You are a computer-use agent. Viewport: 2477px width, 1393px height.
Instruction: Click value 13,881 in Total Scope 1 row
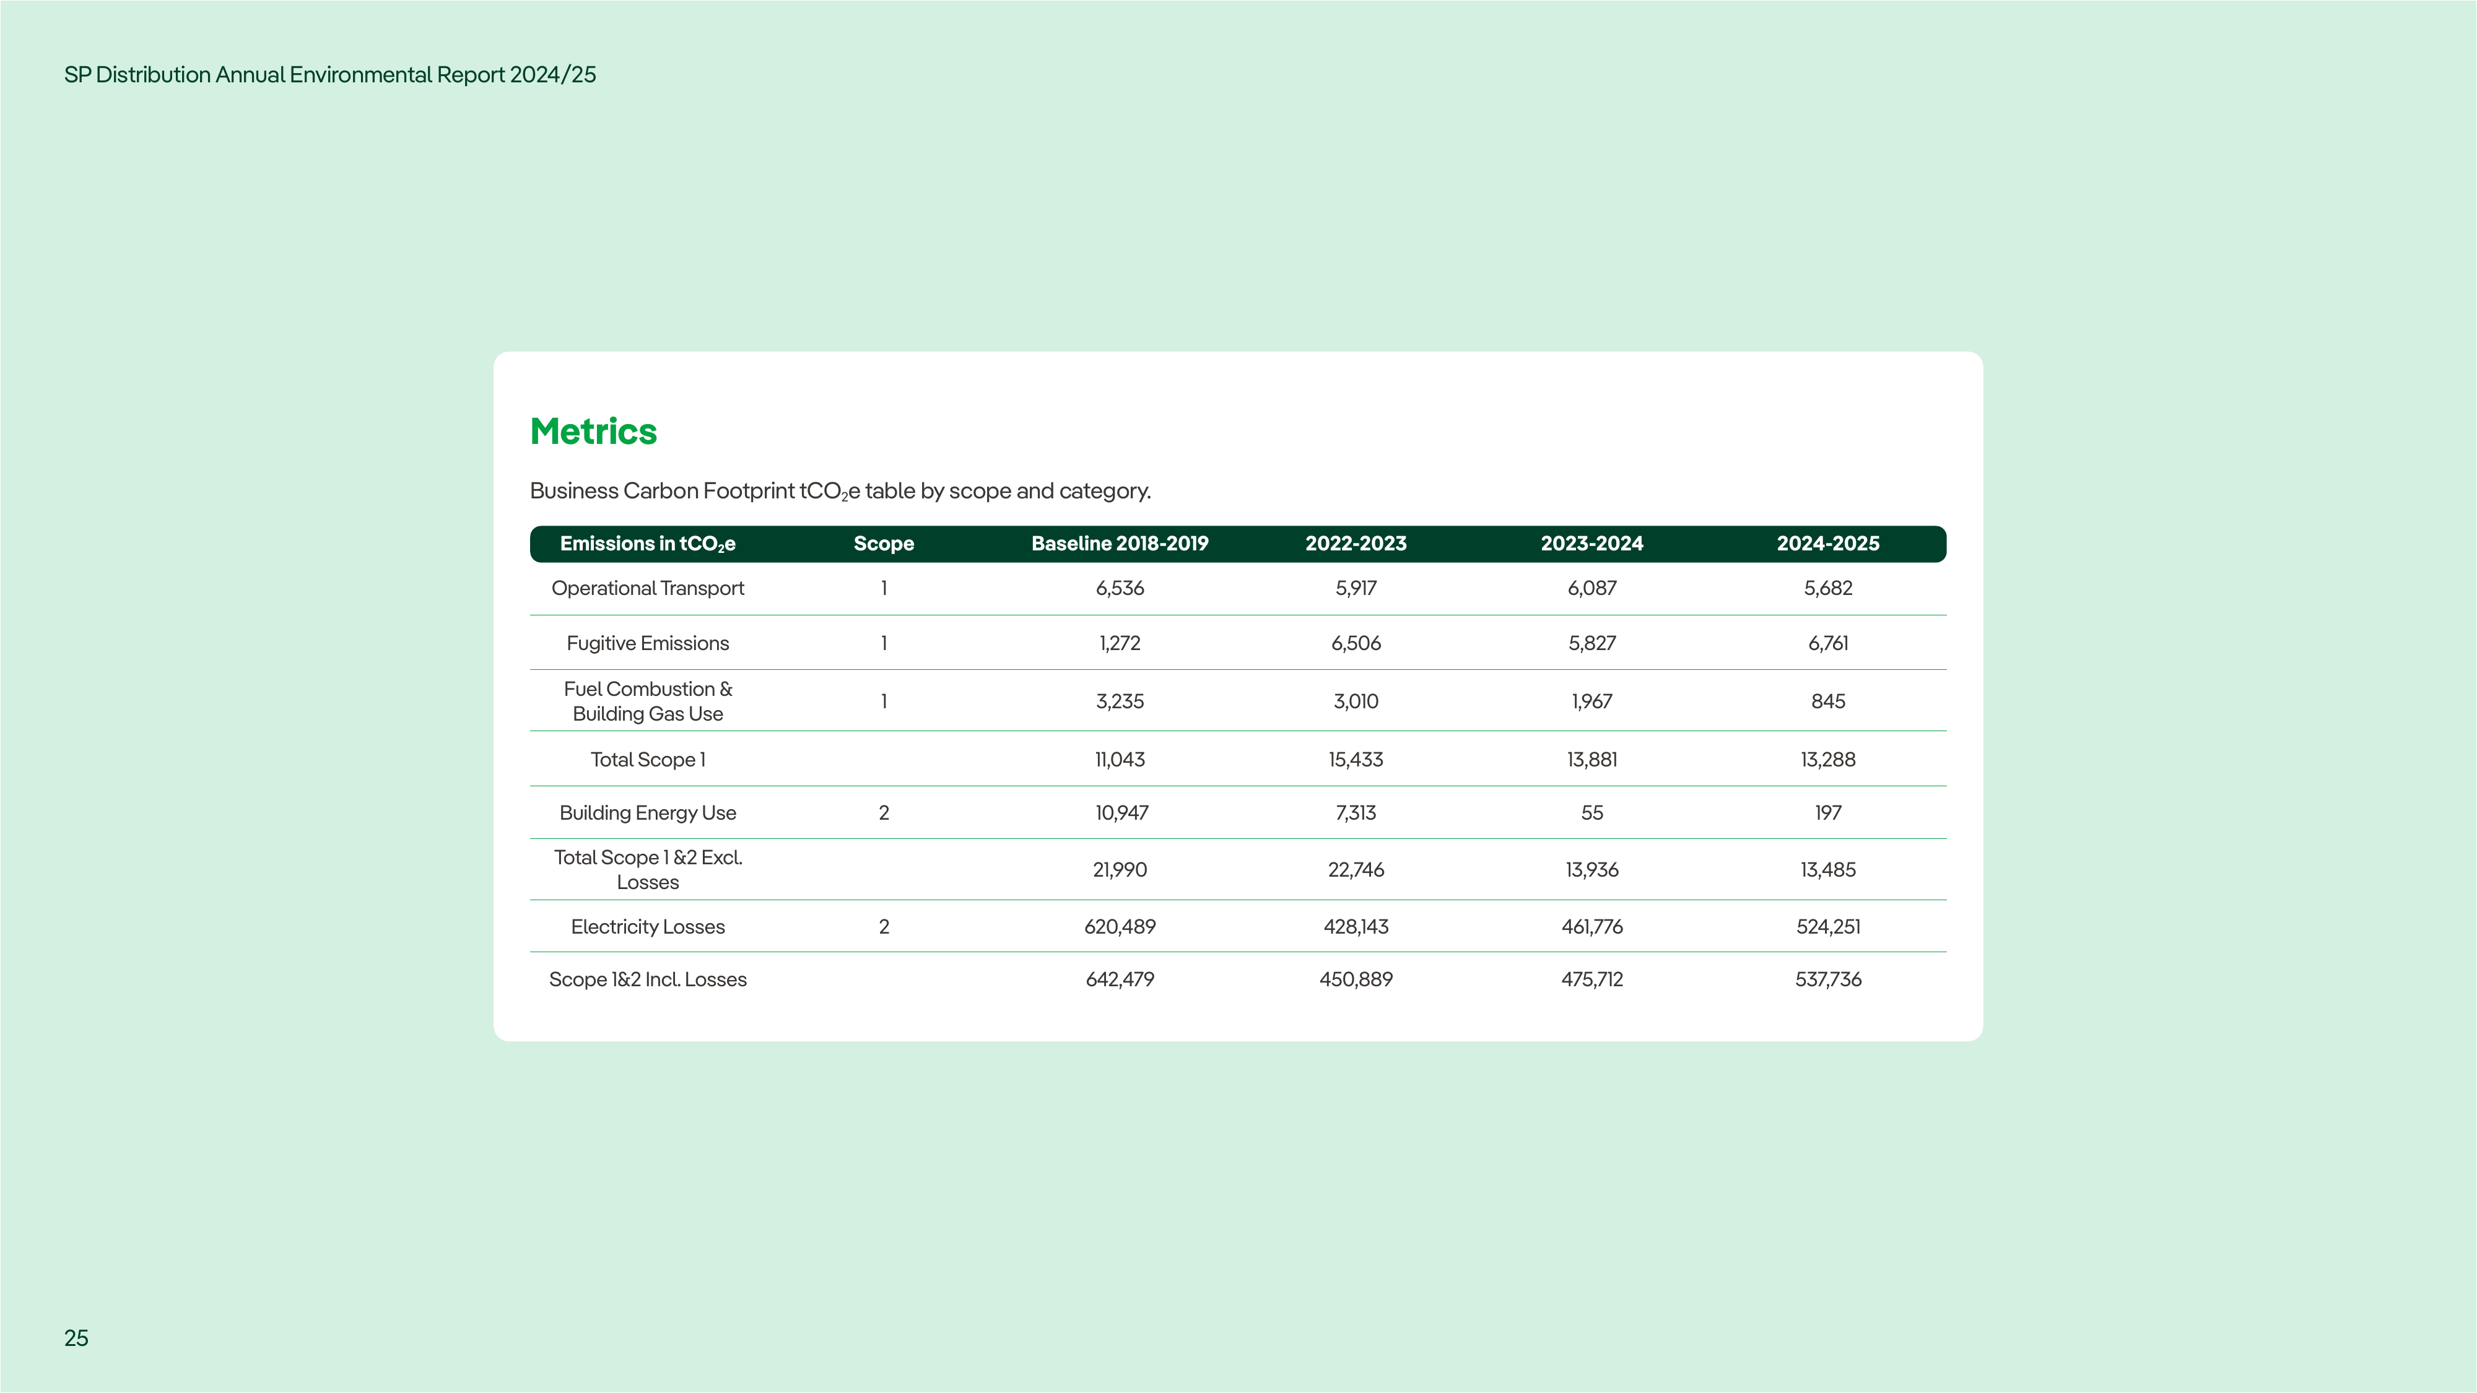1592,760
